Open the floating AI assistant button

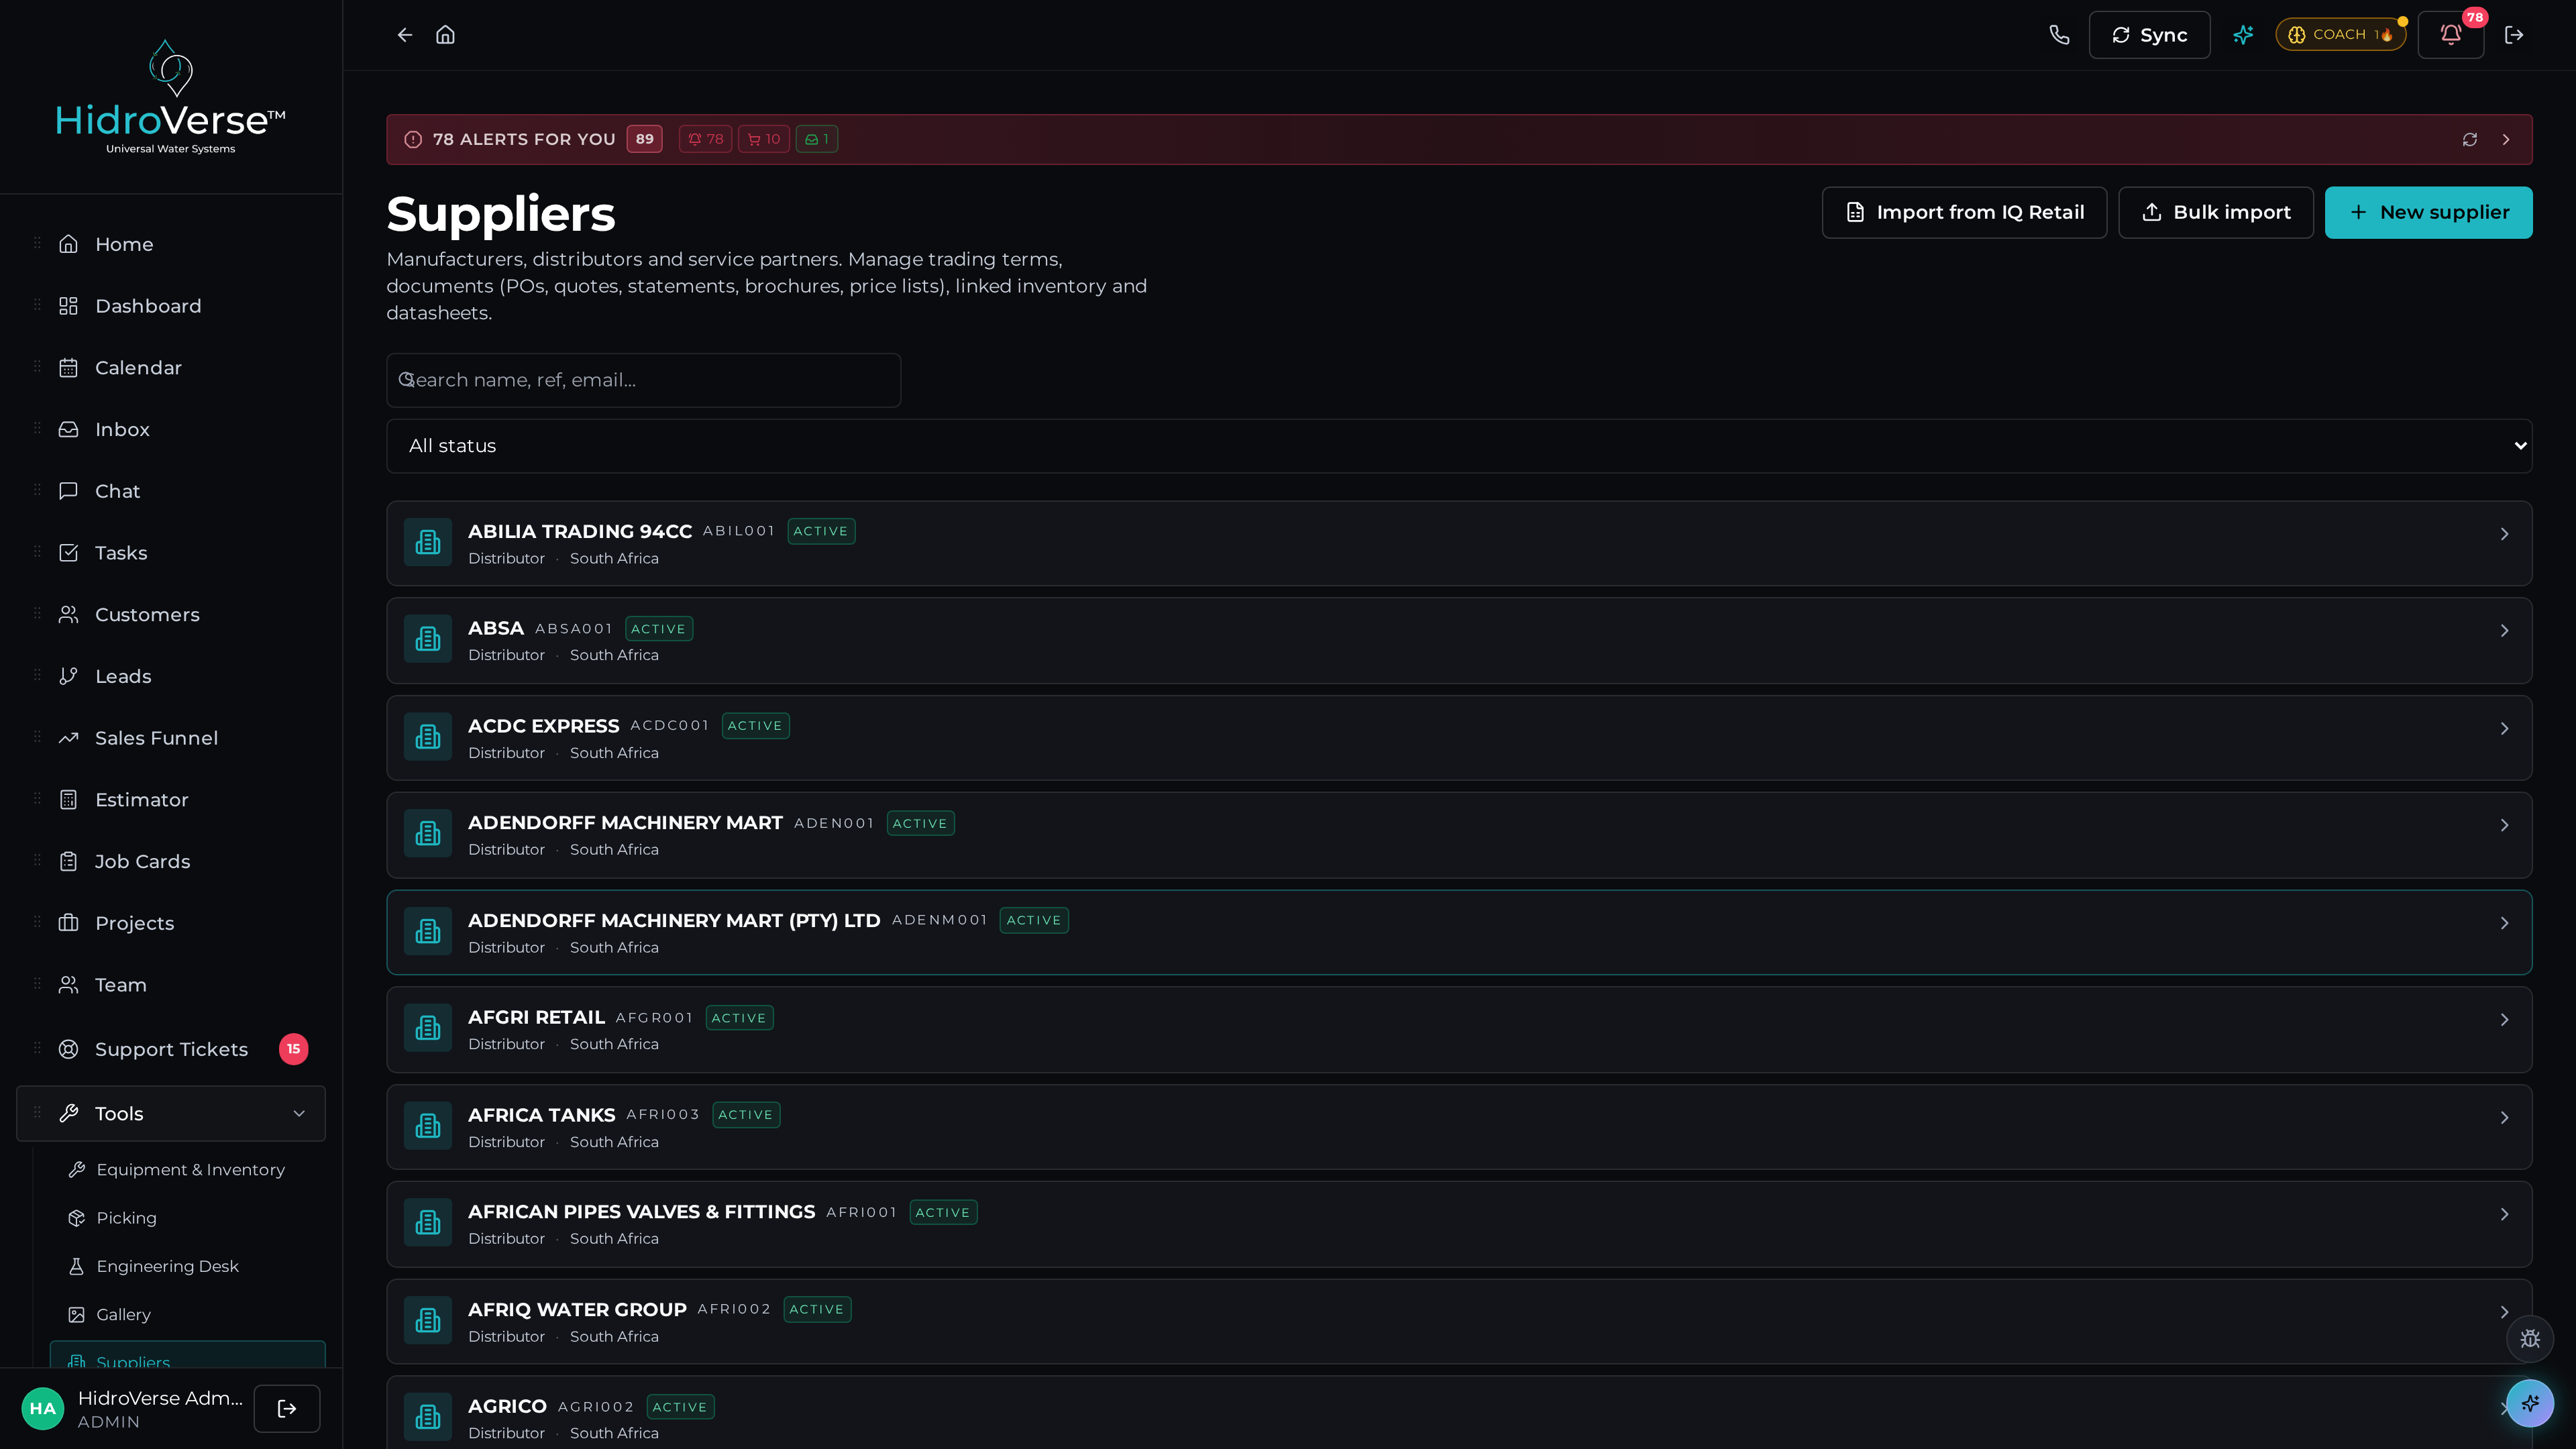[x=2530, y=1403]
